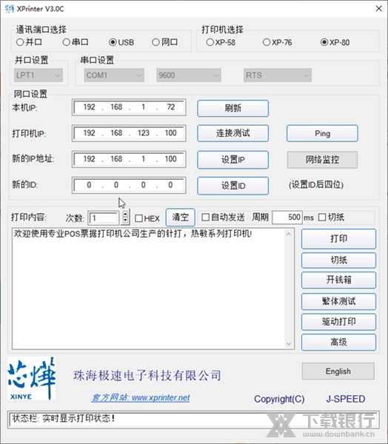Click the 新的ID first octet 0

click(89, 185)
